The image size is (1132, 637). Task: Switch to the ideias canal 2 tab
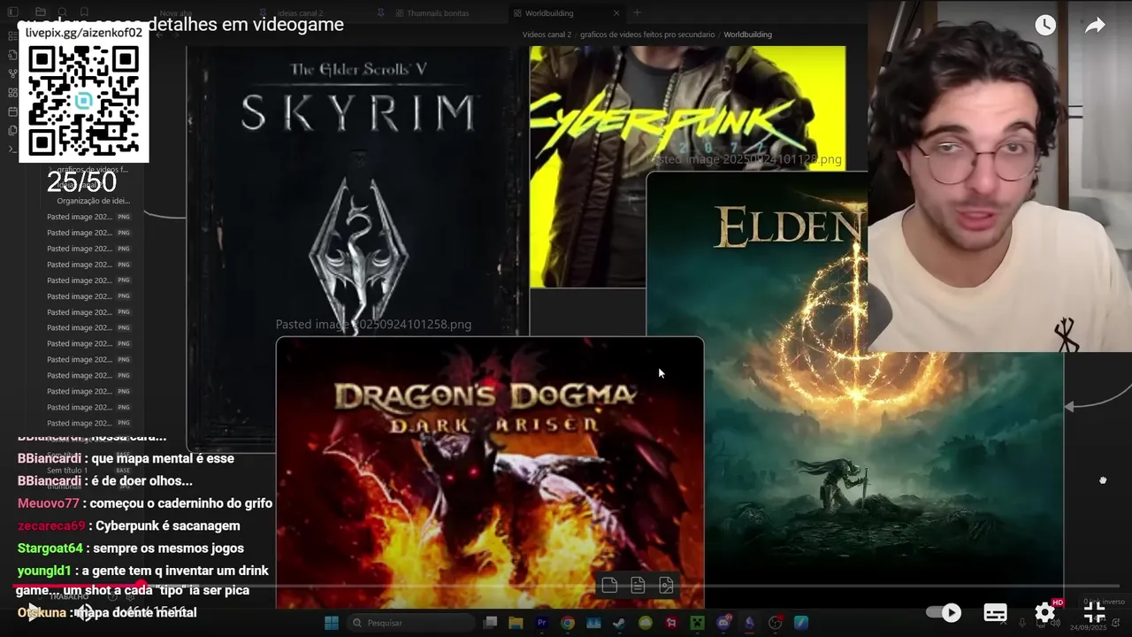tap(301, 13)
